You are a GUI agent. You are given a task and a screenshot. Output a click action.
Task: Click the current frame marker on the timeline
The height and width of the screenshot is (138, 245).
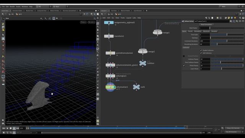[x=186, y=127]
